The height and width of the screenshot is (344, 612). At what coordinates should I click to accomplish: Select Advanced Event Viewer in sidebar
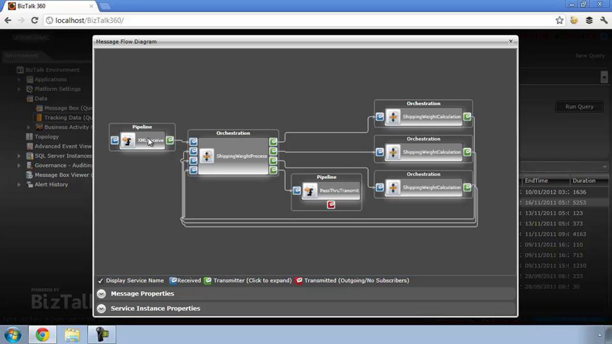click(63, 146)
